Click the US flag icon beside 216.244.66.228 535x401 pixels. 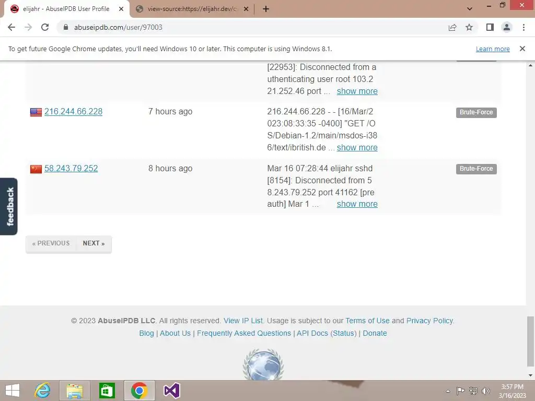(x=36, y=112)
